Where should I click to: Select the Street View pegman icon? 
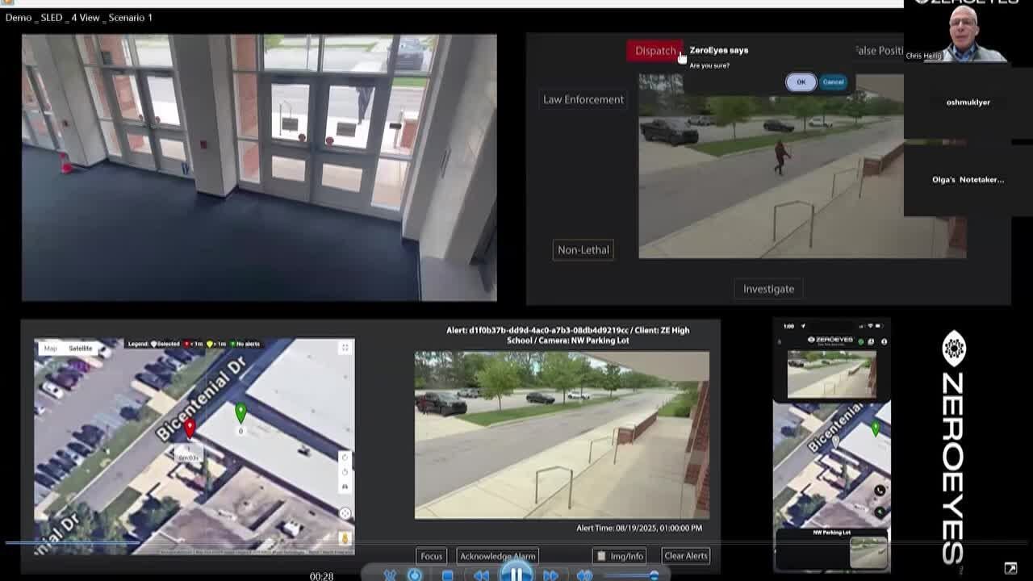pyautogui.click(x=345, y=538)
